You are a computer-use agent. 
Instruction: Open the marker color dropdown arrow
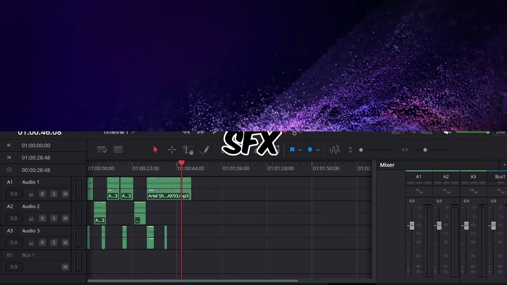pyautogui.click(x=318, y=150)
